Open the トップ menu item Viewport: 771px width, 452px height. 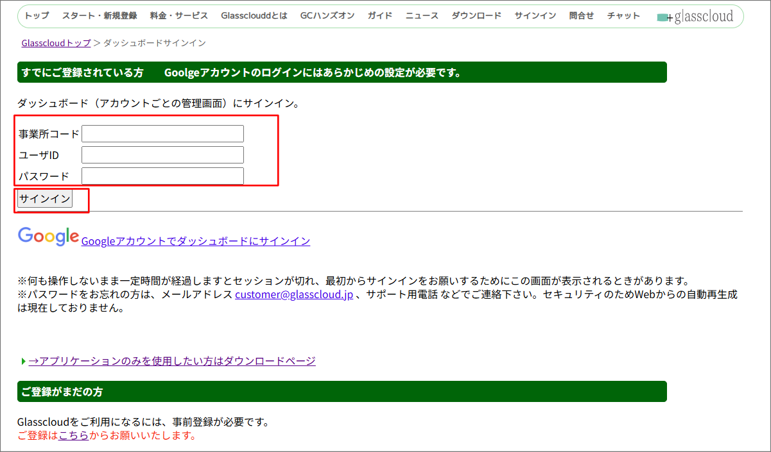pyautogui.click(x=35, y=15)
